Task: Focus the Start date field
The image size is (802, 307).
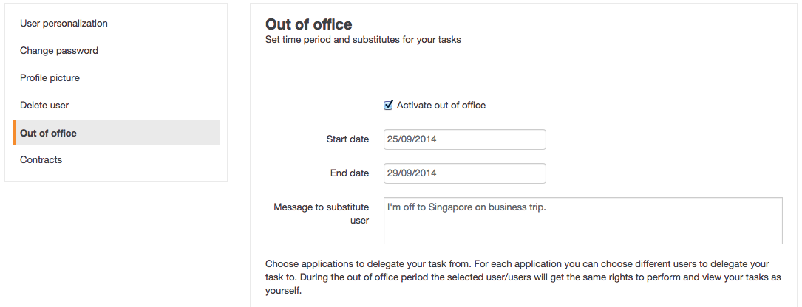Action: [x=464, y=139]
